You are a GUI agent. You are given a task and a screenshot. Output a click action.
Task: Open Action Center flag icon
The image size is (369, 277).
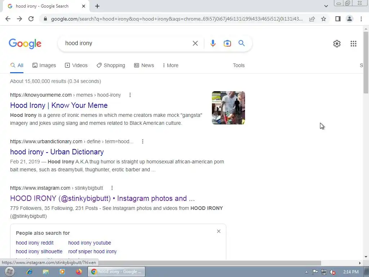(x=315, y=272)
